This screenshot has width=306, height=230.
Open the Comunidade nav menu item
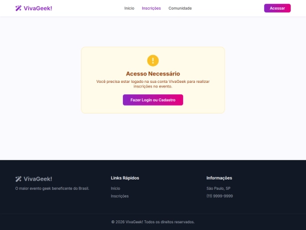tap(180, 8)
